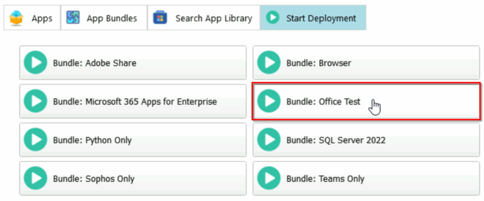Switch to the Apps tab

click(32, 17)
